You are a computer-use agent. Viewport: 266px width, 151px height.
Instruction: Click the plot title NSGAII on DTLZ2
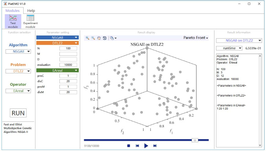pyautogui.click(x=147, y=45)
